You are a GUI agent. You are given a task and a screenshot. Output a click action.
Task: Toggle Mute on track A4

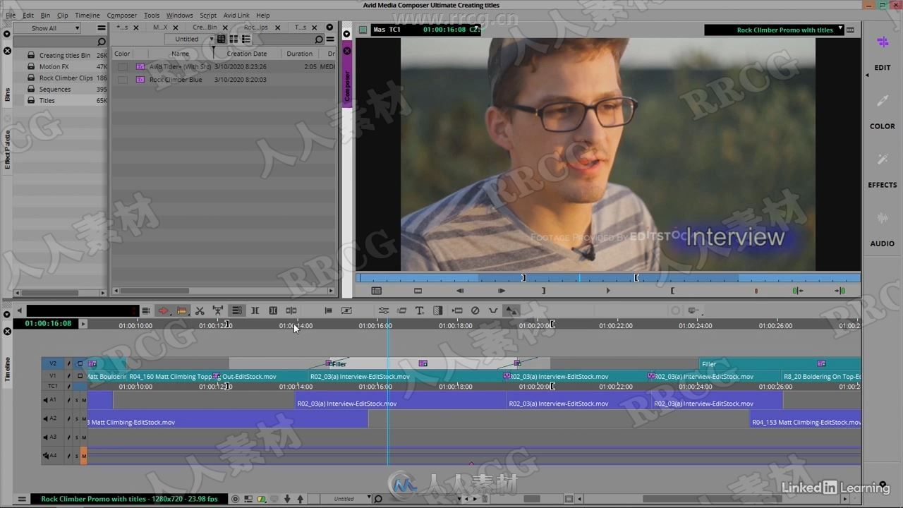click(x=84, y=456)
